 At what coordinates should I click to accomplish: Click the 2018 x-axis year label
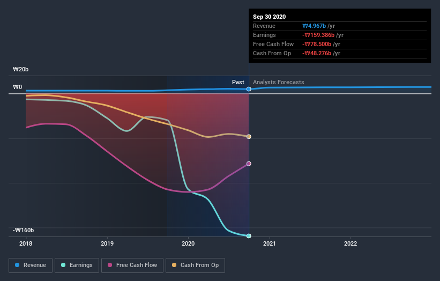point(26,243)
